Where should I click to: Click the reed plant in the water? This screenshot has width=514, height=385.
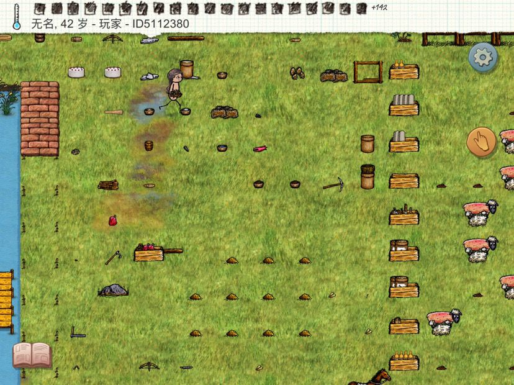(x=8, y=102)
